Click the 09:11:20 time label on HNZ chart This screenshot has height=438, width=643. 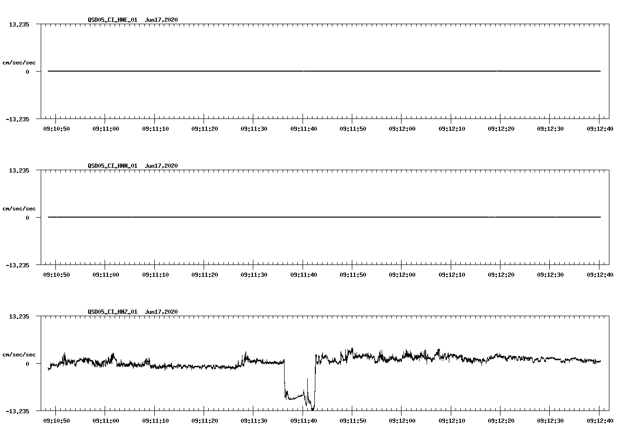[x=205, y=420]
